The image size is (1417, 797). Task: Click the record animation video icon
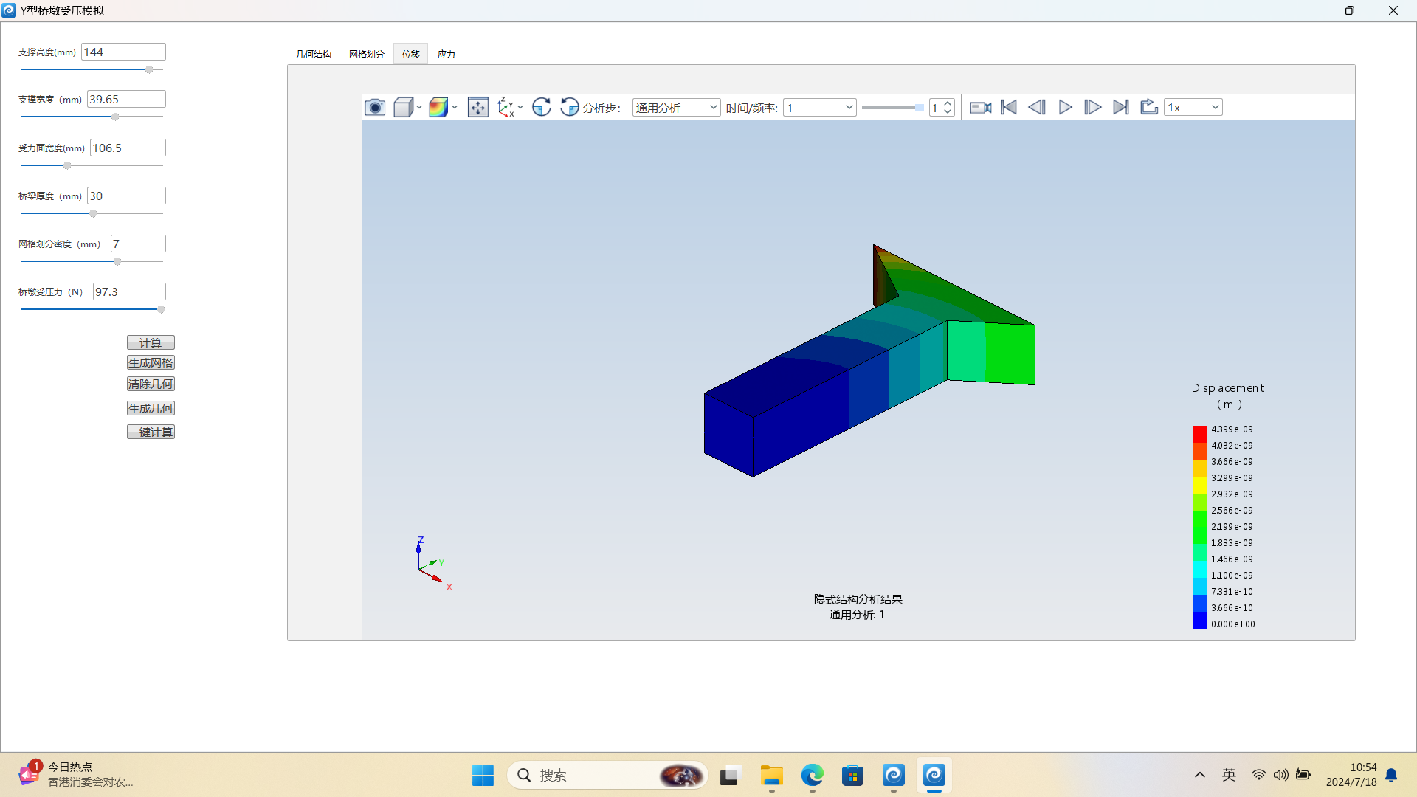coord(981,108)
